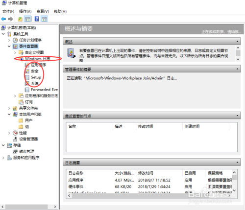Image resolution: width=245 pixels, height=210 pixels.
Task: Click the 计算机管理(本地) root icon
Action: click(3, 28)
